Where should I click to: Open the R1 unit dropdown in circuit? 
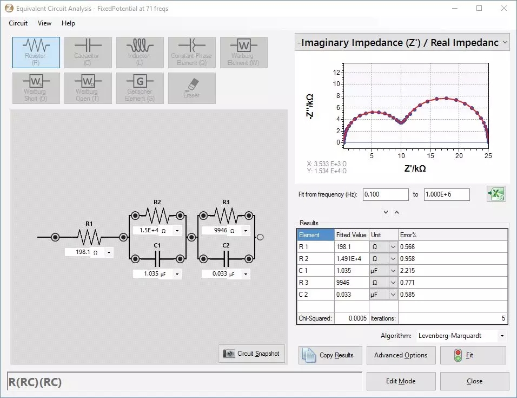pos(109,252)
